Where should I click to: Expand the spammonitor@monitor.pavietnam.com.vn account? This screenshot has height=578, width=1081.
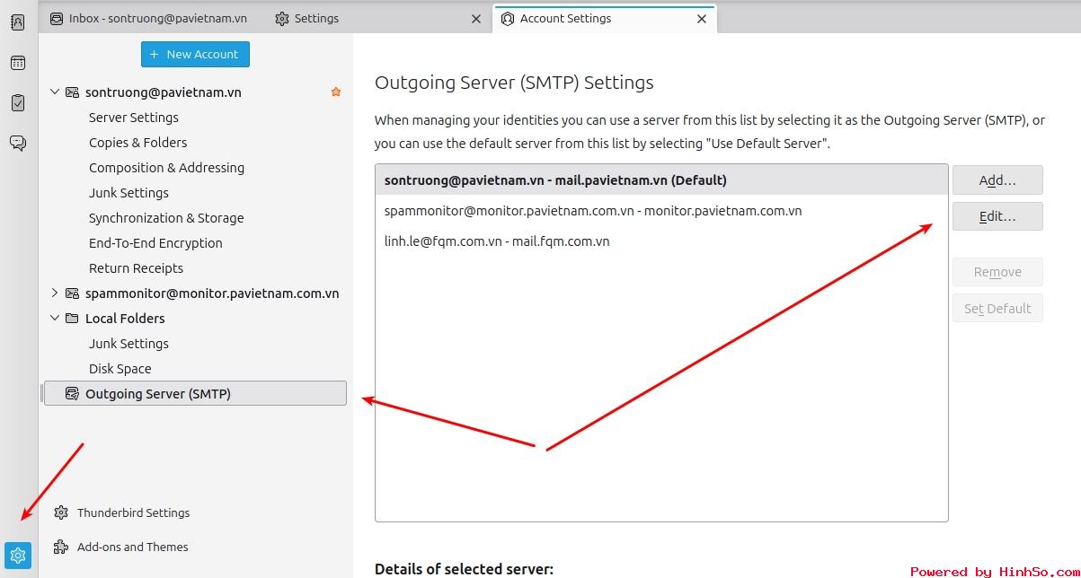tap(55, 293)
